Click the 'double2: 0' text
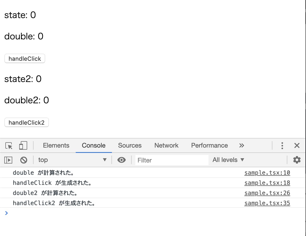306x236 pixels. (27, 100)
